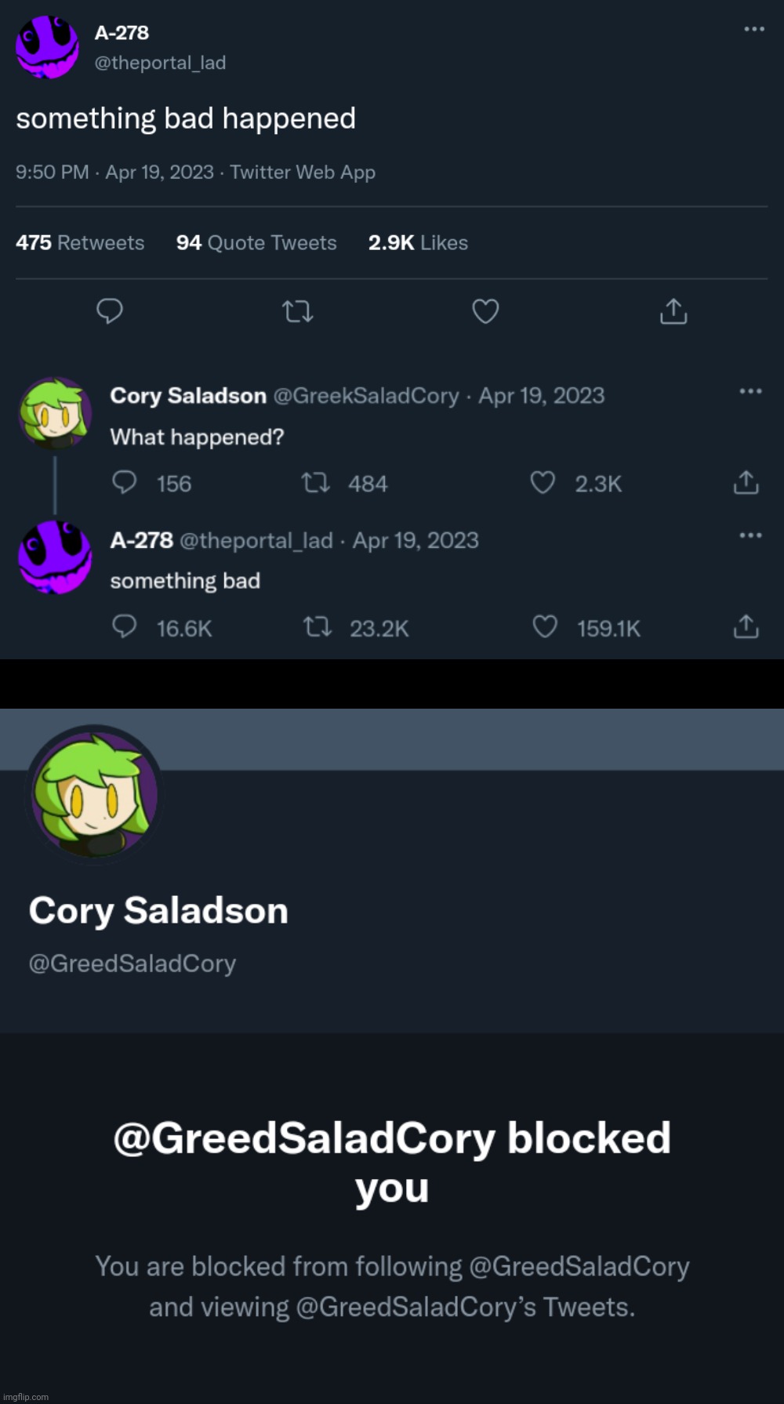
Task: Share the main tweet via share icon
Action: (673, 311)
